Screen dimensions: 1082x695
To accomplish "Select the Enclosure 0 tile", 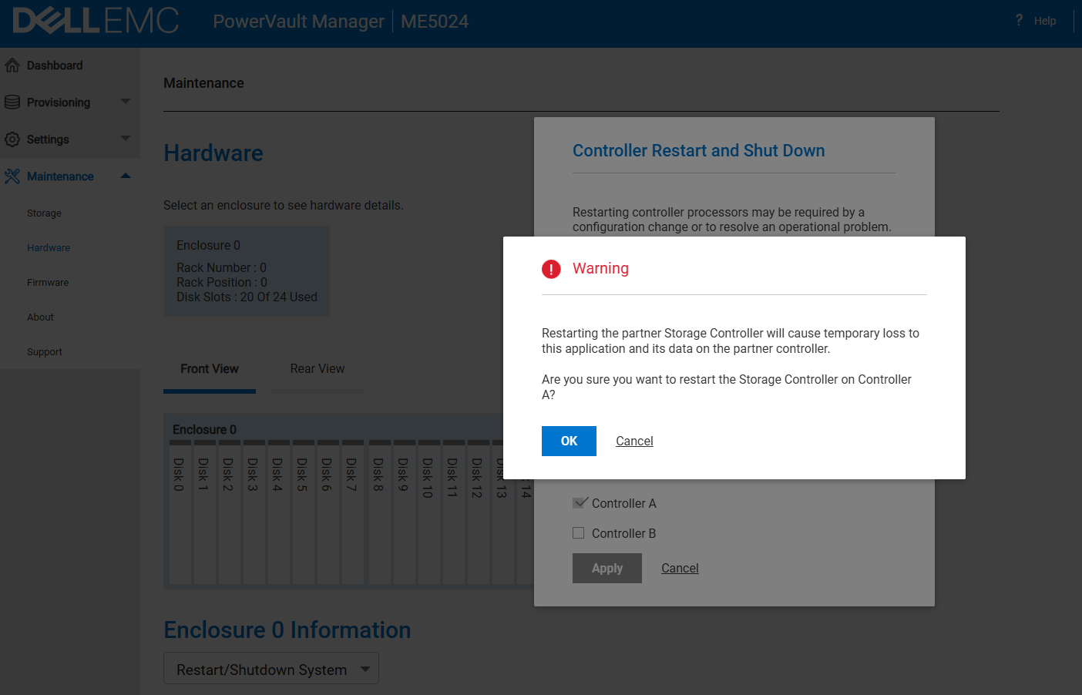I will point(246,270).
